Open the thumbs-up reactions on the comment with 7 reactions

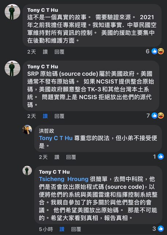click(155, 116)
